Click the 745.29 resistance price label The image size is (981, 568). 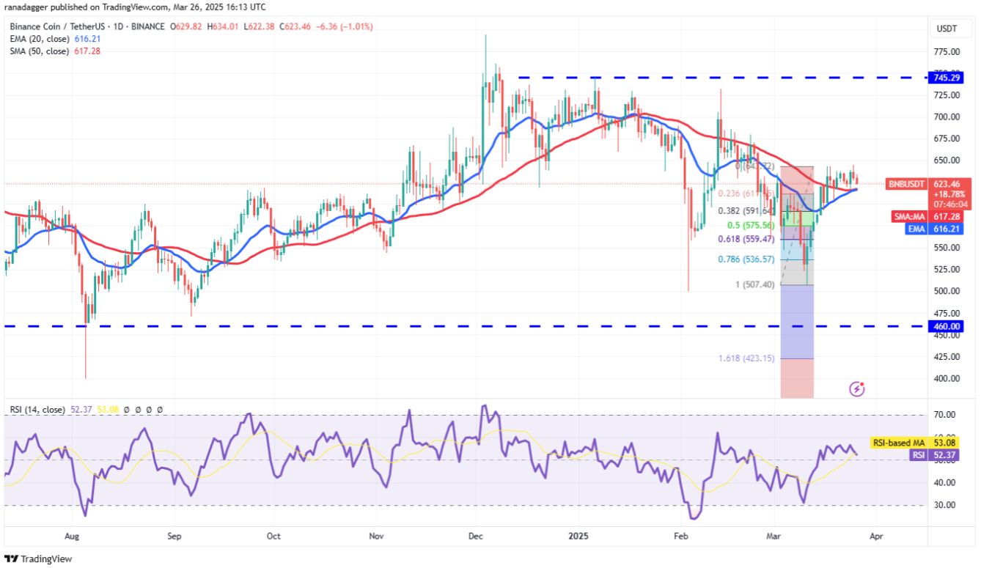coord(946,77)
